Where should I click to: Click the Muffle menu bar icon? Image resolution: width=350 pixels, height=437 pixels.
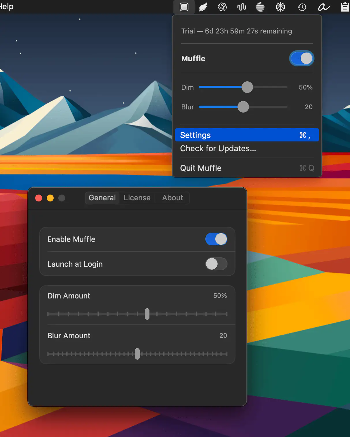point(184,7)
